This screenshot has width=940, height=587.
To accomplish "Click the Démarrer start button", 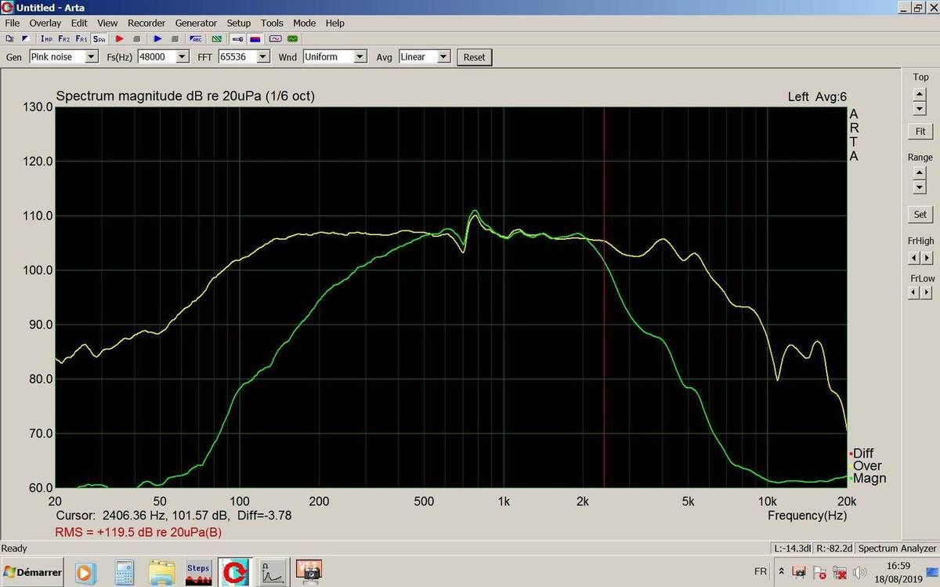I will click(x=32, y=573).
